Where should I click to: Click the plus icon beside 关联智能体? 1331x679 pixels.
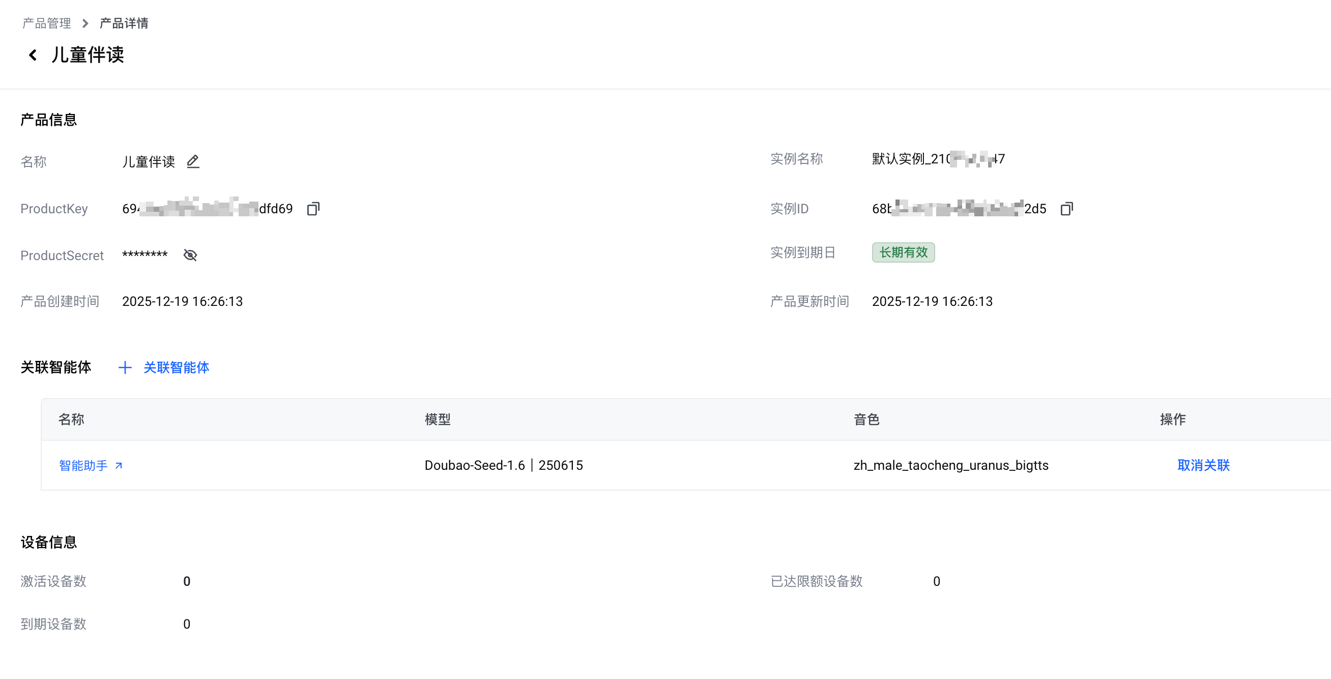125,368
